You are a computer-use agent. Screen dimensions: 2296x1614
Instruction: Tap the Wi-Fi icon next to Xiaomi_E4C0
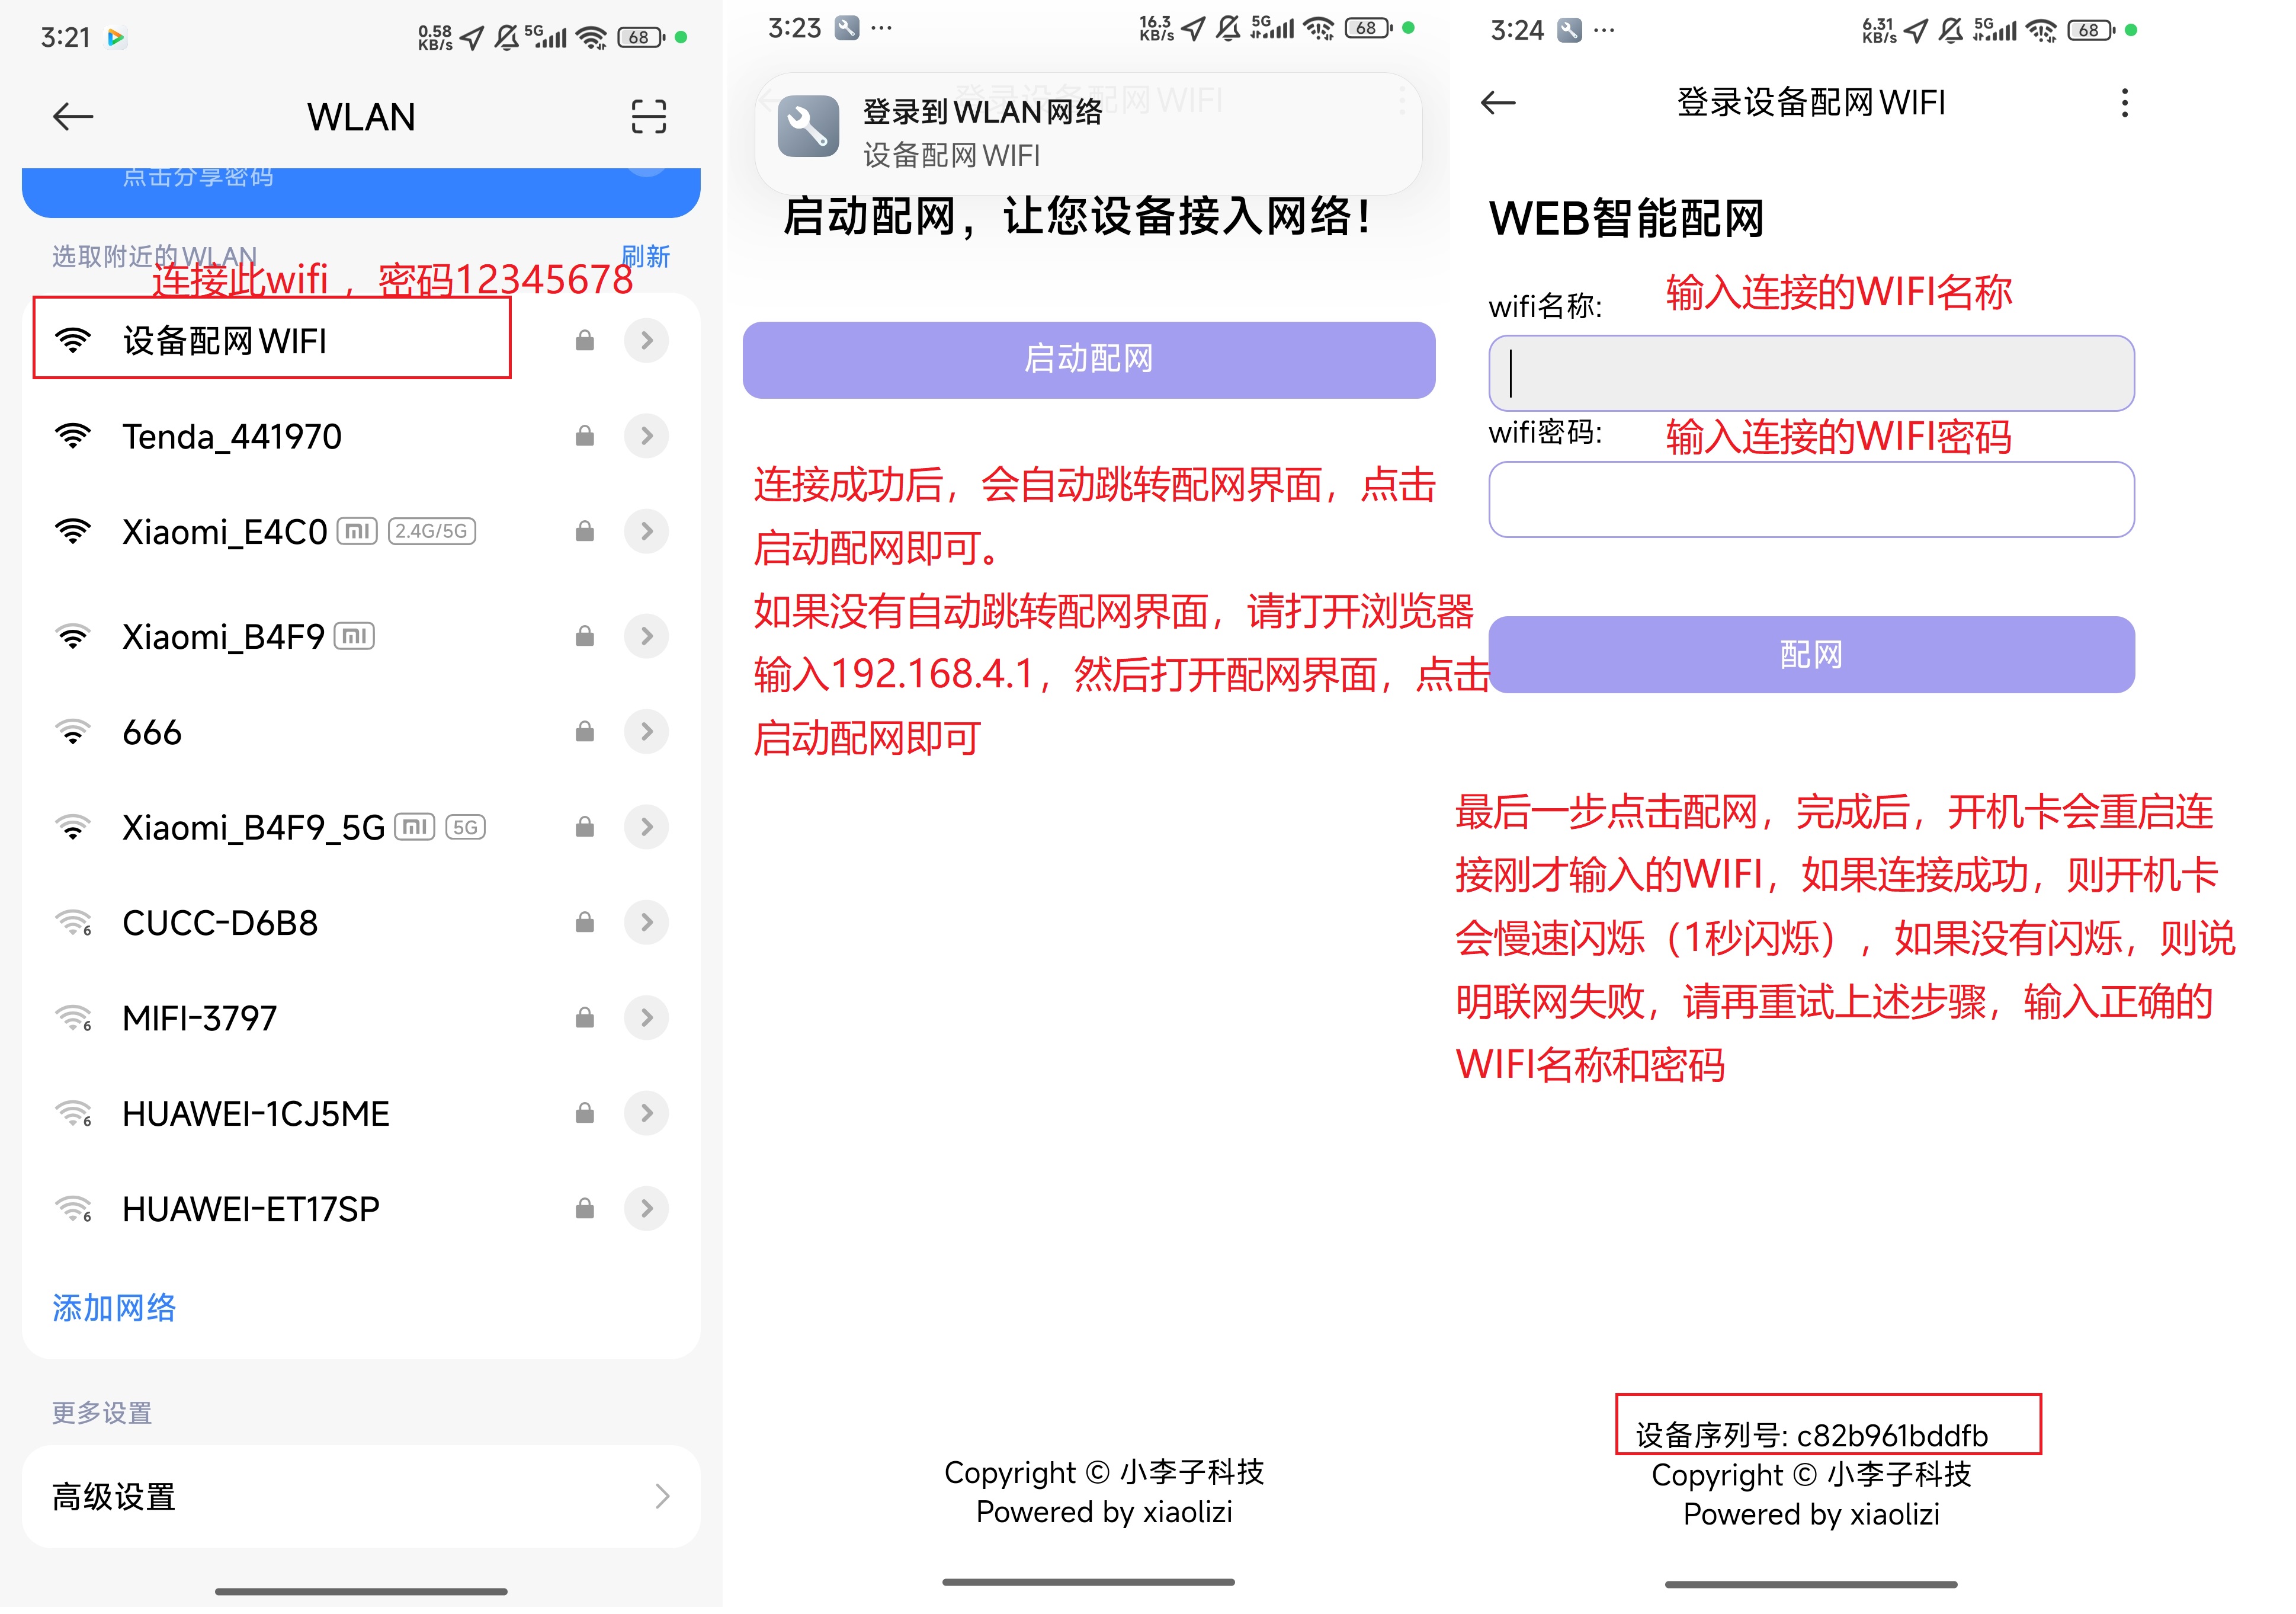point(73,531)
